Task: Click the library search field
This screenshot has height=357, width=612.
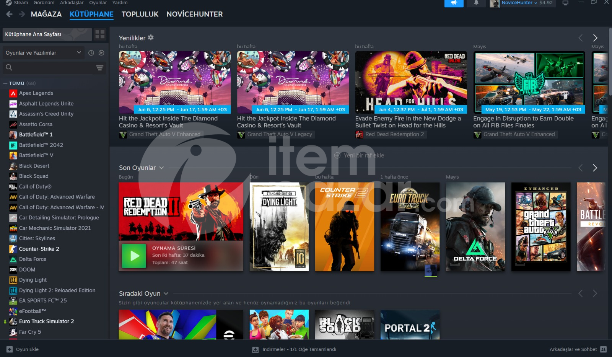Action: tap(54, 68)
